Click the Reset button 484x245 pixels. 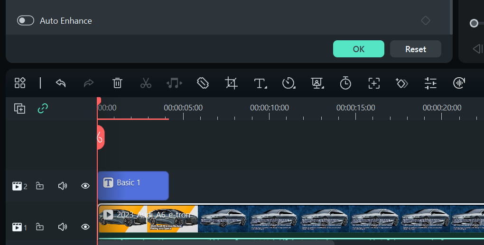pyautogui.click(x=416, y=49)
